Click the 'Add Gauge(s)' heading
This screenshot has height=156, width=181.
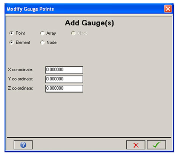[89, 23]
